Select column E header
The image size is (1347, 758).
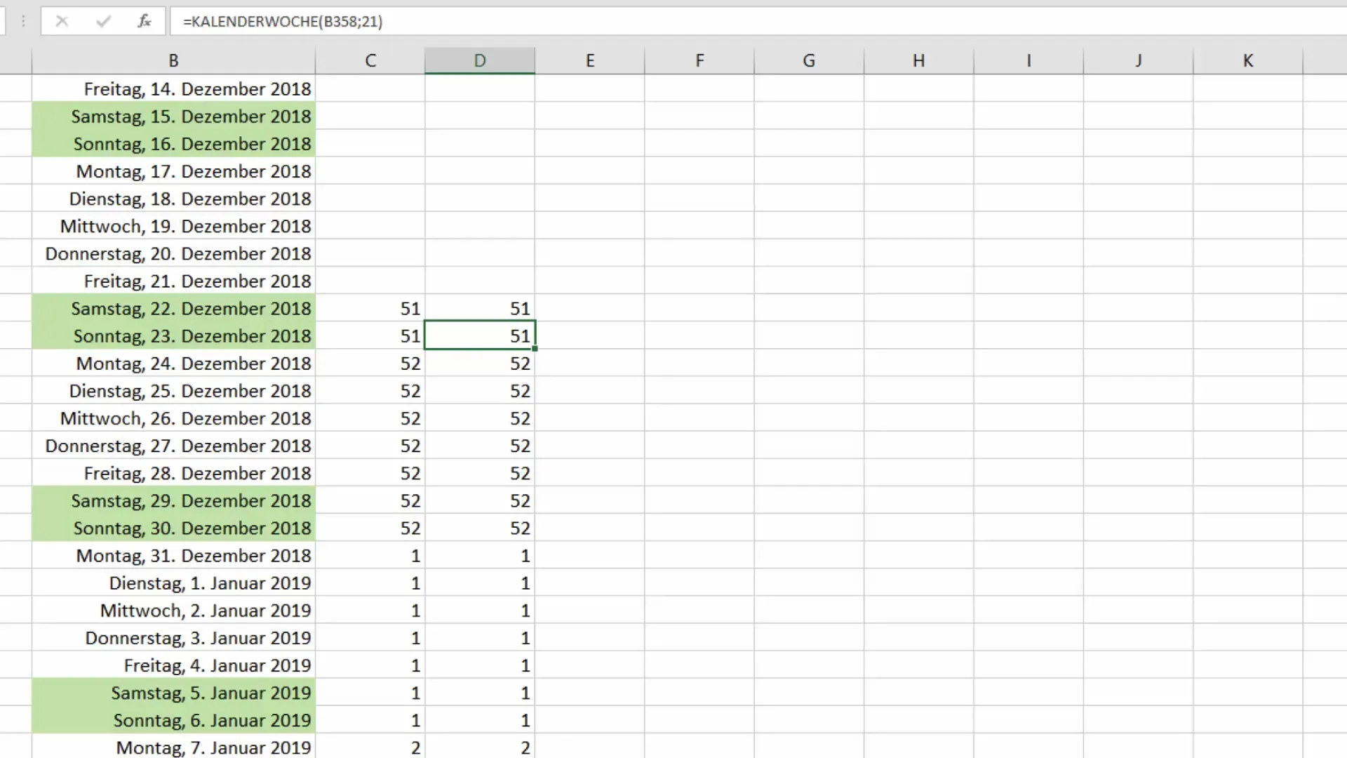click(590, 60)
